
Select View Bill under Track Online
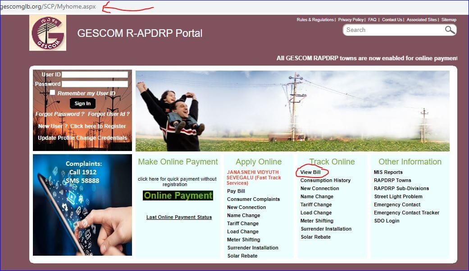[310, 172]
